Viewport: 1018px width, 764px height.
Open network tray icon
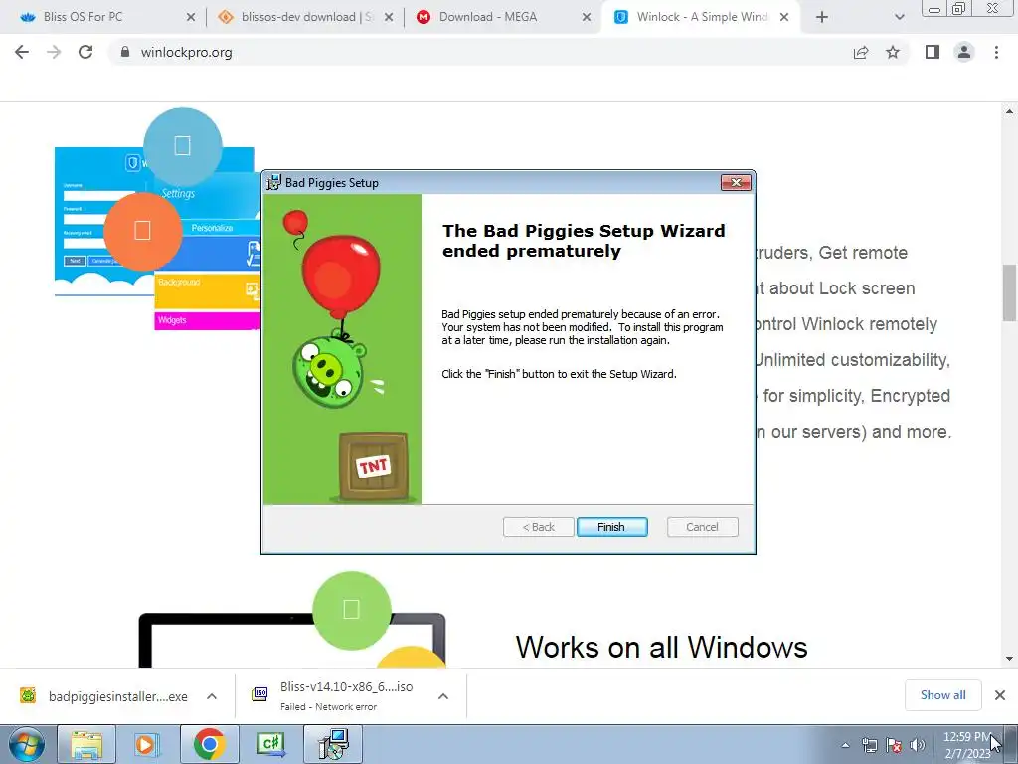click(869, 745)
